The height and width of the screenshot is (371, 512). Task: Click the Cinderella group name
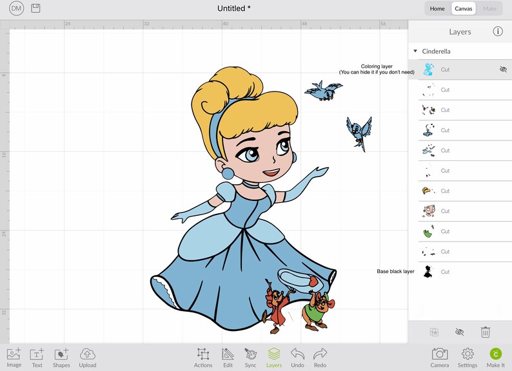pyautogui.click(x=436, y=52)
